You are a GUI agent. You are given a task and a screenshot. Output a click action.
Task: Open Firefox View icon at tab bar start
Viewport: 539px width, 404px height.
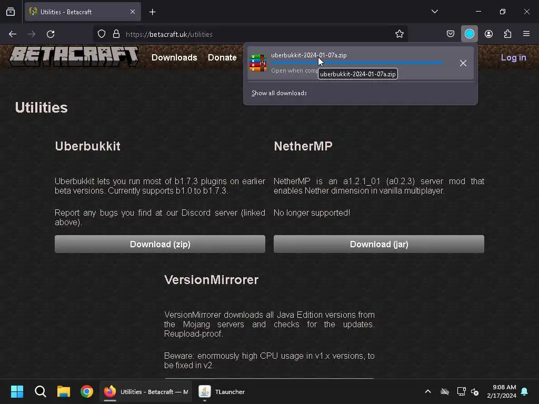[11, 12]
